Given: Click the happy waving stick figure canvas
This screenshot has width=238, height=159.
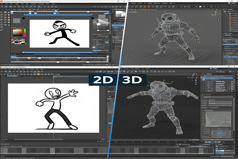Looking at the screenshot, I should pyautogui.click(x=54, y=108).
